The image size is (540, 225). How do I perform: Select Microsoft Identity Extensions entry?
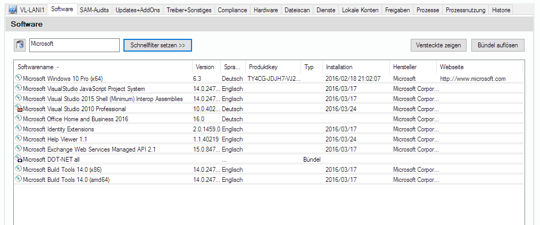[269, 129]
